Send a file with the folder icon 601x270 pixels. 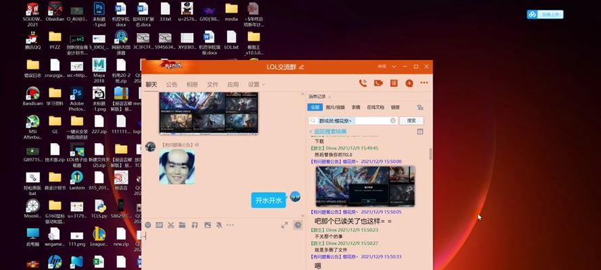click(182, 225)
